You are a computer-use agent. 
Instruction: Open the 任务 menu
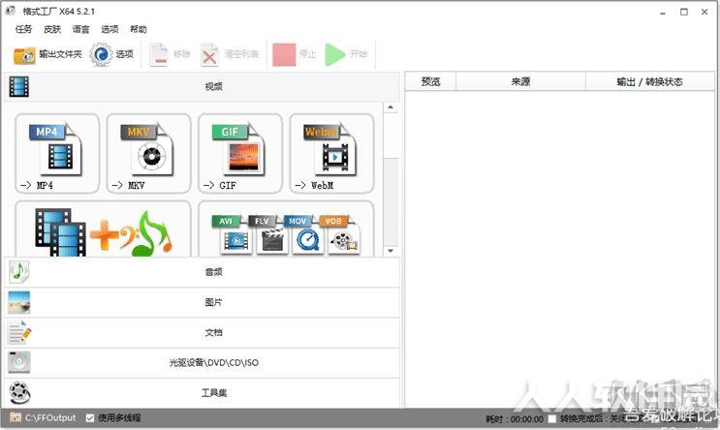click(23, 29)
